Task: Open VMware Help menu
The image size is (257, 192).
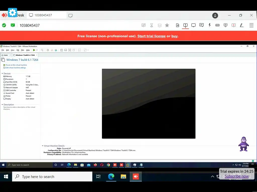Action: click(x=28, y=50)
